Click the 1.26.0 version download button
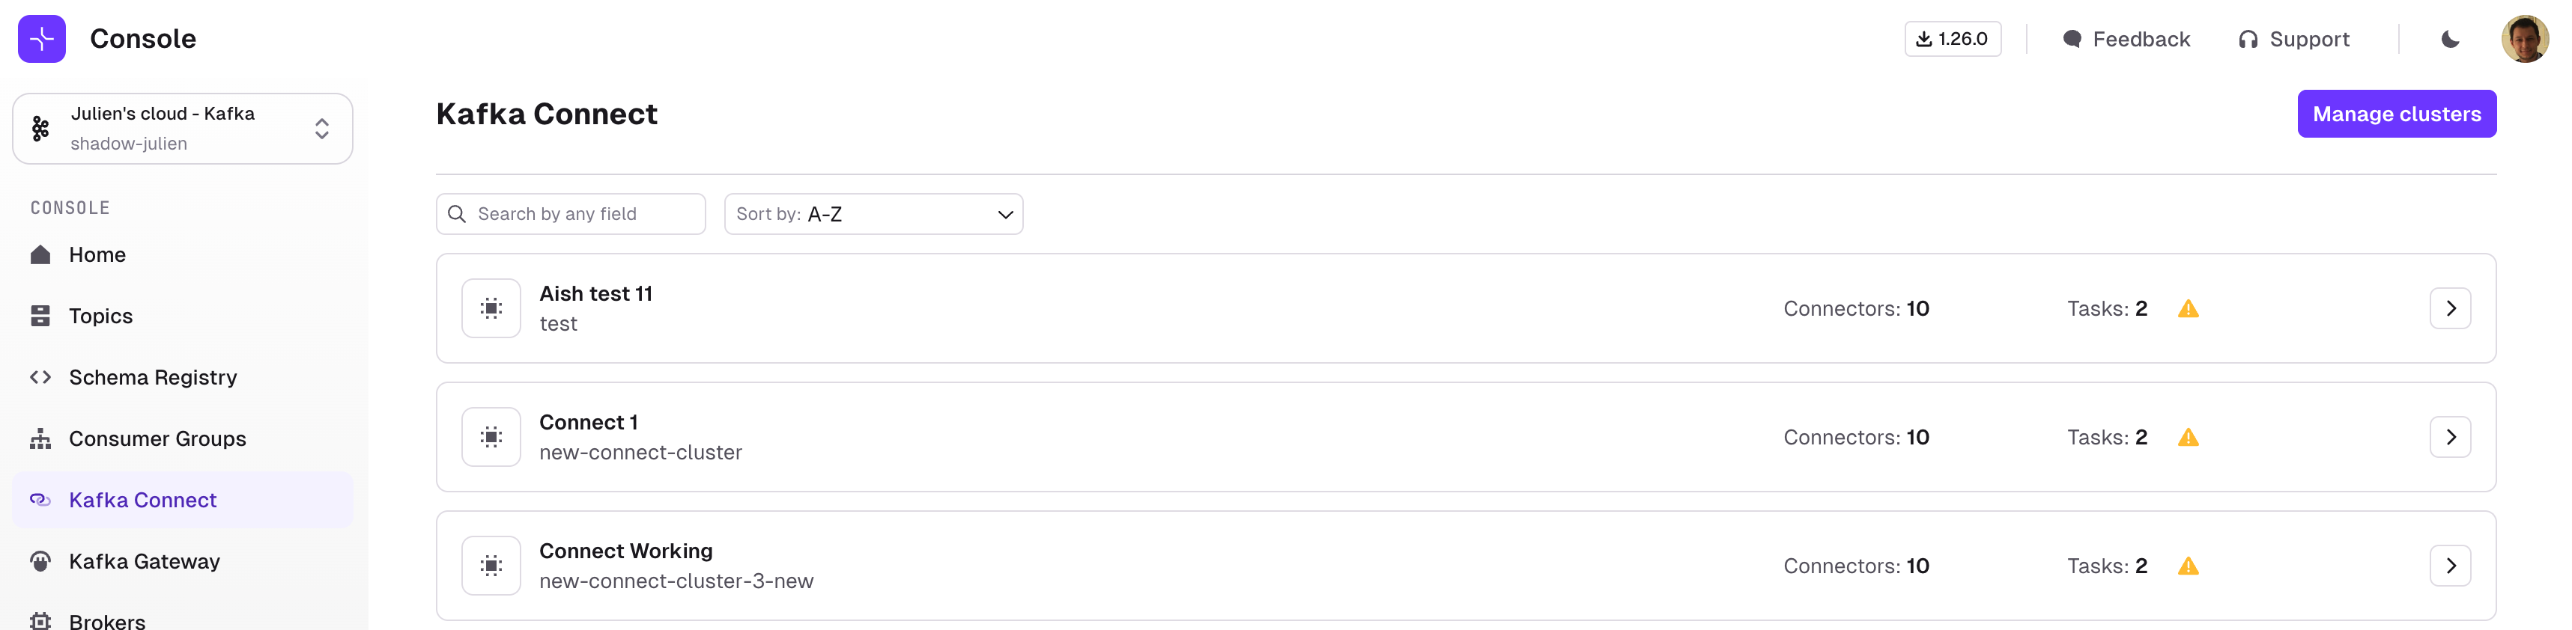The image size is (2572, 630). [1952, 39]
